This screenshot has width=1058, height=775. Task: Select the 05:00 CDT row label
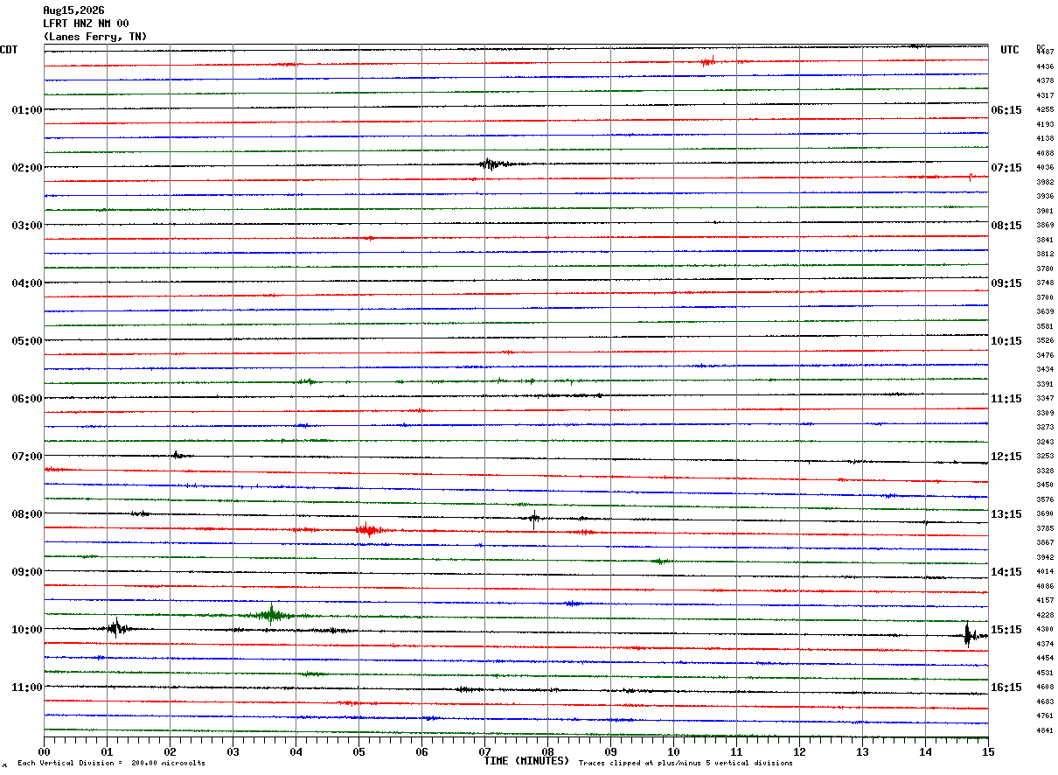(x=26, y=341)
